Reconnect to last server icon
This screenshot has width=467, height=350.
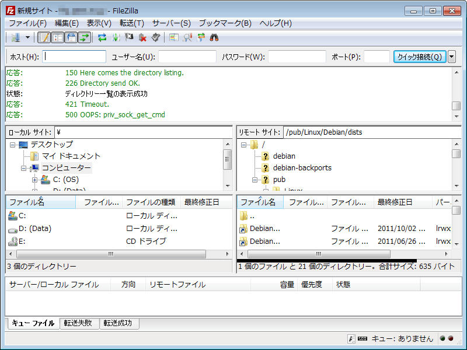pyautogui.click(x=156, y=37)
